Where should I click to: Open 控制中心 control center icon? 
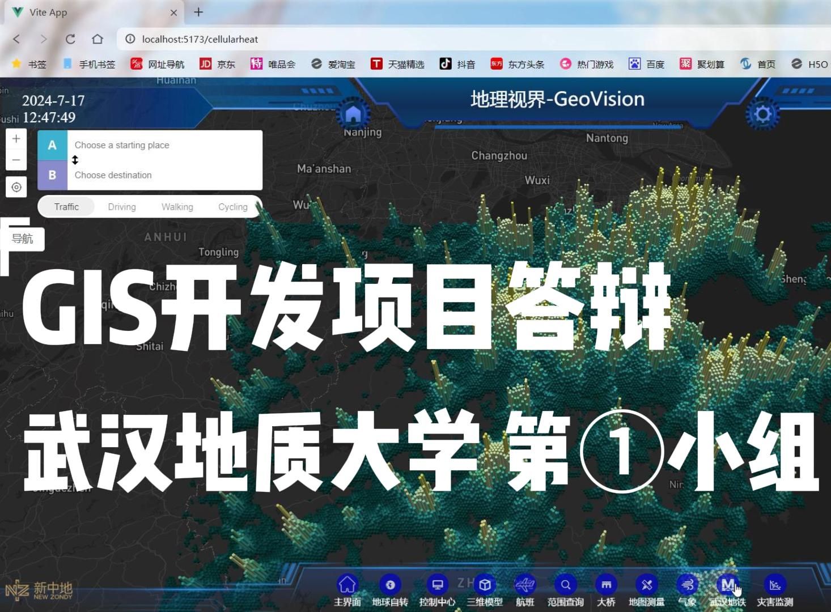click(x=437, y=584)
